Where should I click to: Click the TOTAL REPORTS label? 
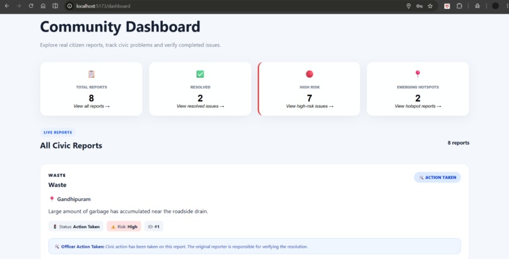[x=92, y=87]
